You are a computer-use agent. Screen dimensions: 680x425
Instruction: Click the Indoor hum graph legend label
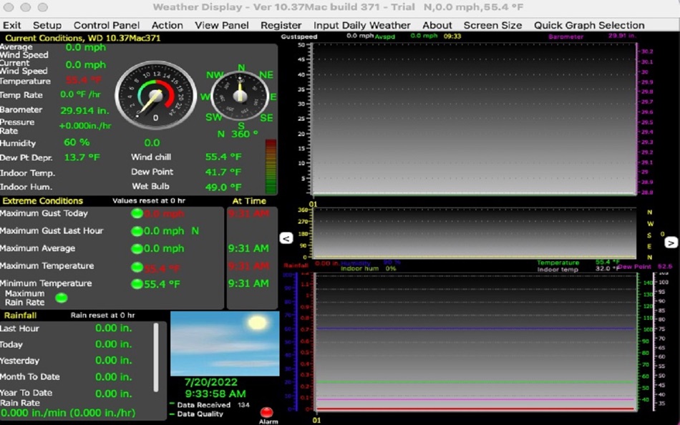click(x=359, y=269)
